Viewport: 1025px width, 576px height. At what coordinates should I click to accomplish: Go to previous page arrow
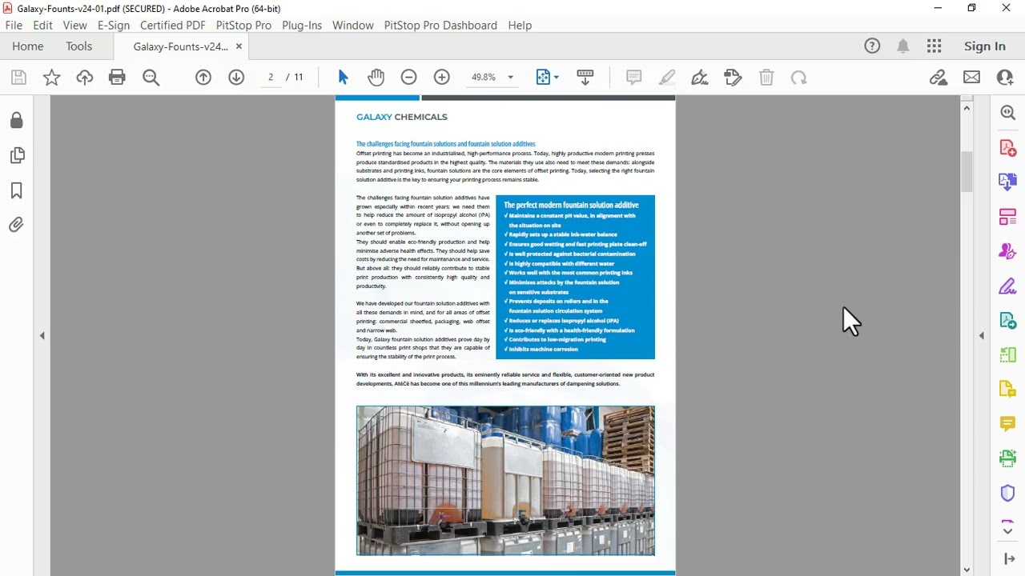[203, 78]
